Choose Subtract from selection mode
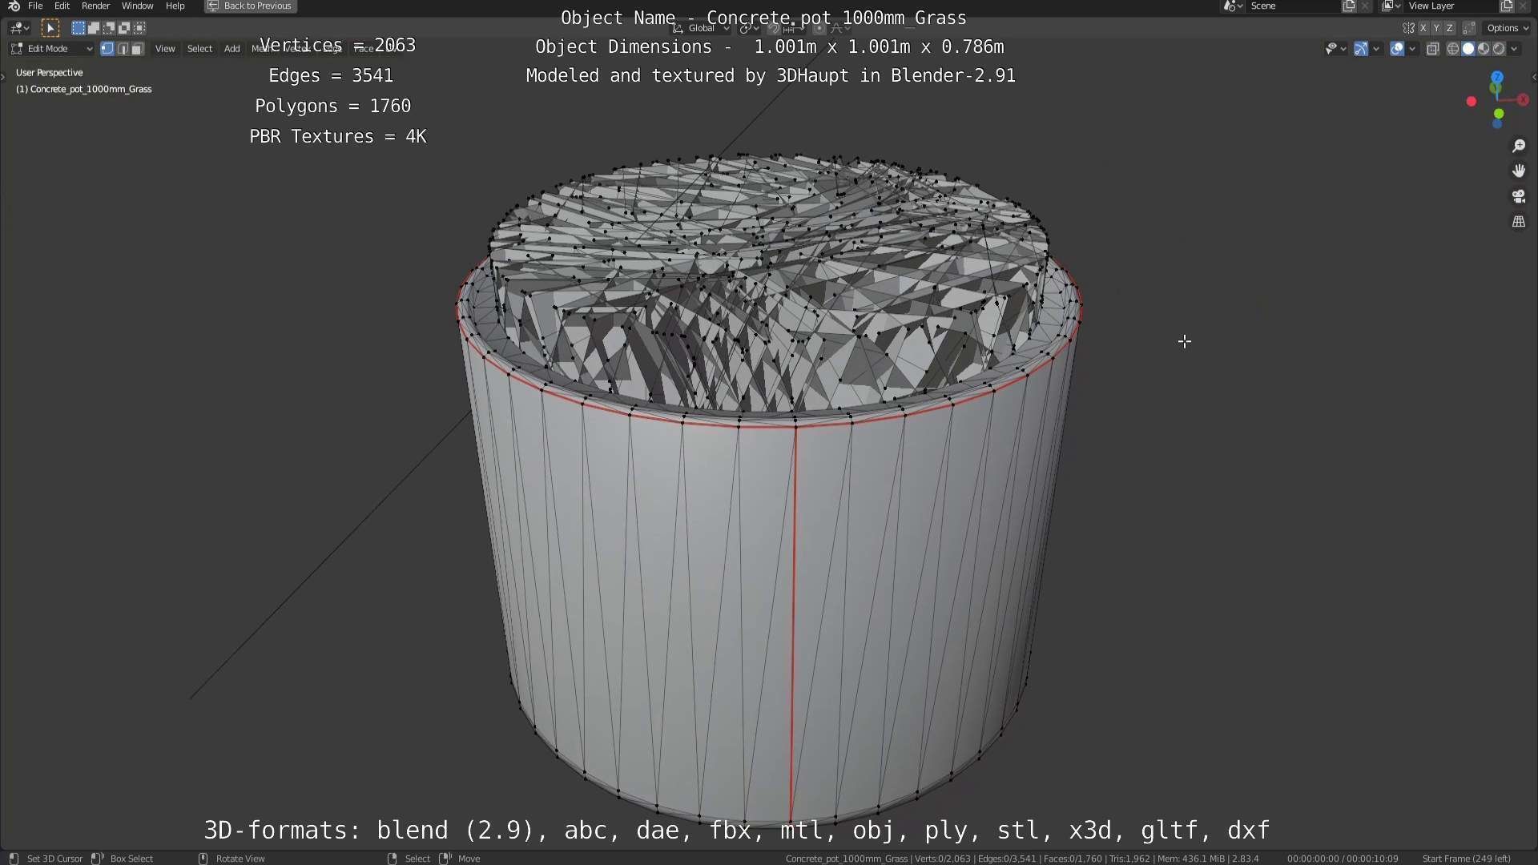1538x865 pixels. [108, 28]
